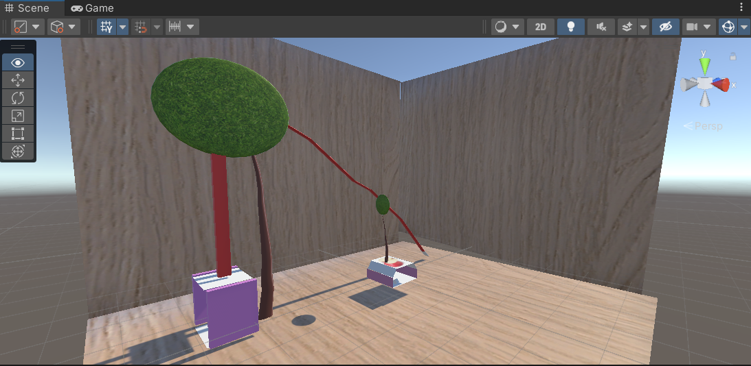Select the Move tool
The image size is (751, 366).
coord(19,80)
